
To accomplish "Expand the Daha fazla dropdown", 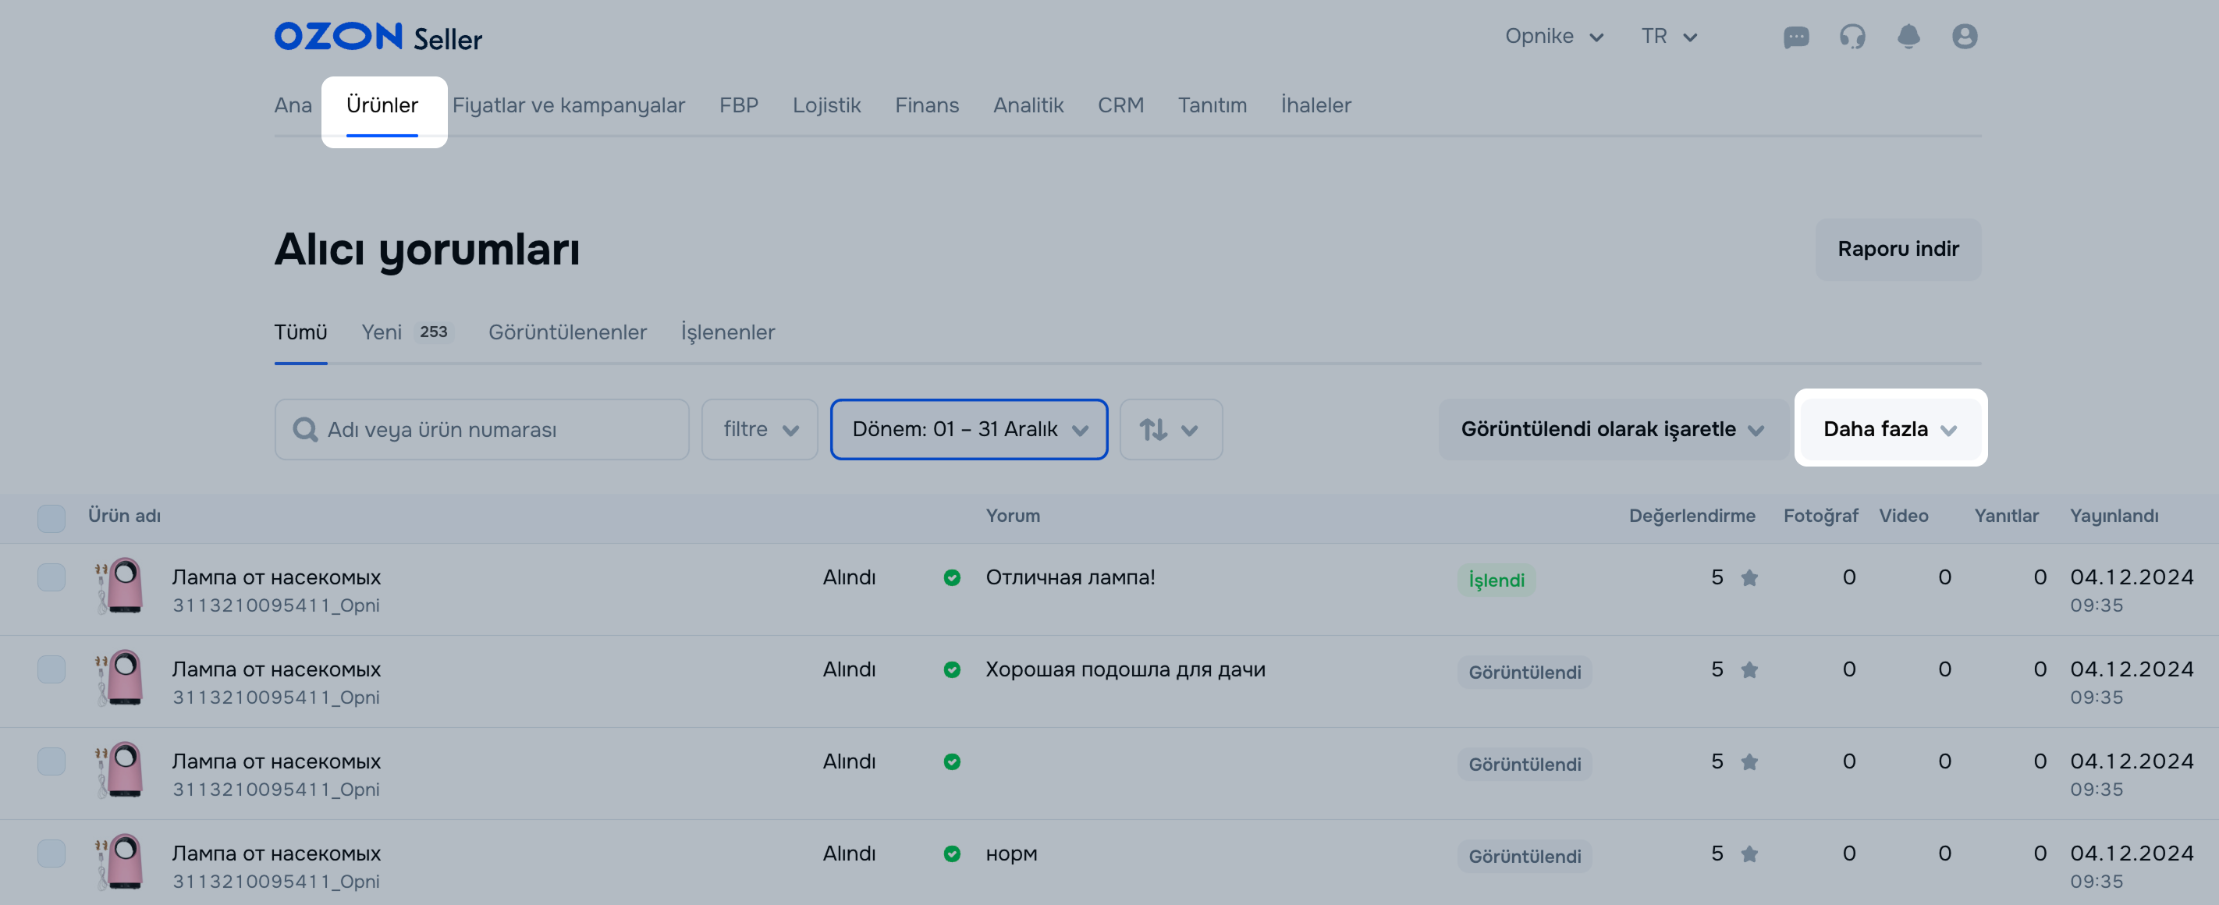I will (x=1889, y=429).
